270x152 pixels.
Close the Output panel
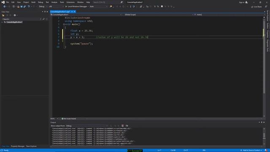pyautogui.click(x=264, y=122)
